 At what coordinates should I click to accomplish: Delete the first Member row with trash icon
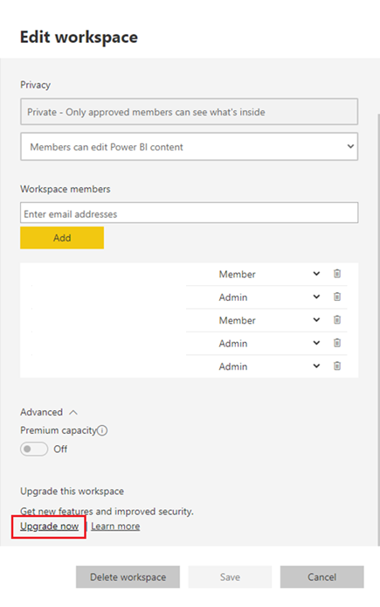337,274
